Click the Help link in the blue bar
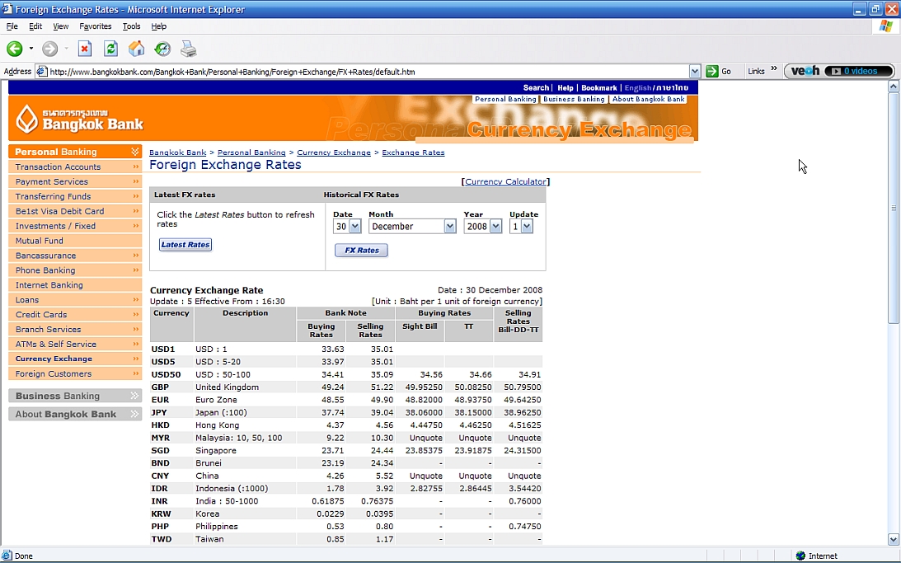 [x=565, y=88]
